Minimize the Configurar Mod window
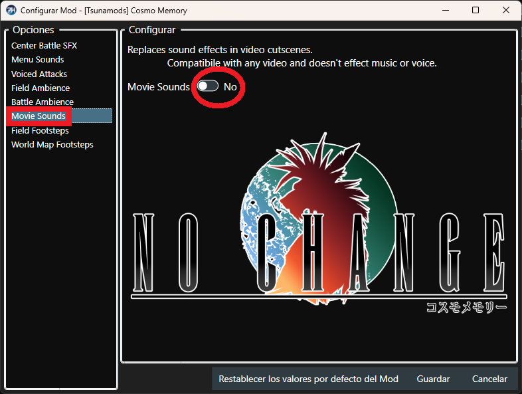This screenshot has width=522, height=394. [446, 10]
